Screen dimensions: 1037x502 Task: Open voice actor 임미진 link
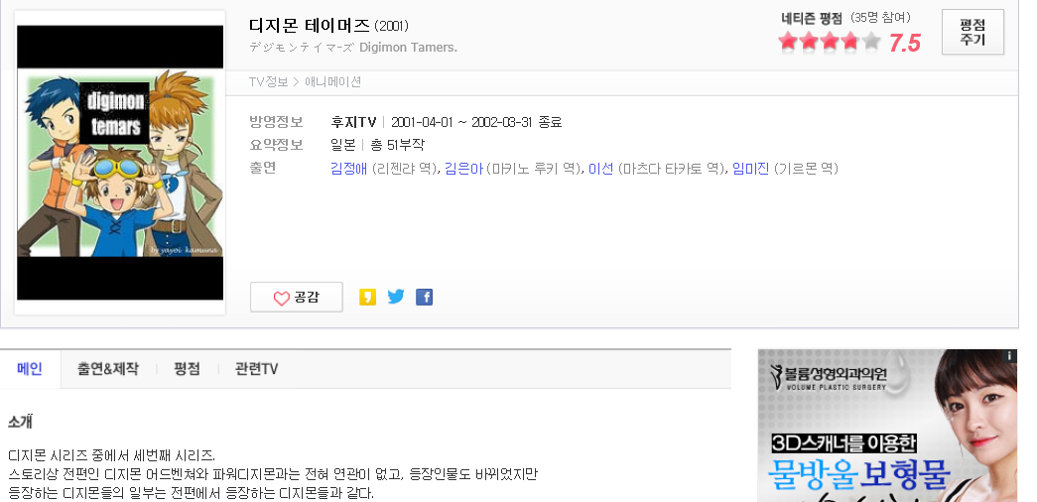click(750, 169)
